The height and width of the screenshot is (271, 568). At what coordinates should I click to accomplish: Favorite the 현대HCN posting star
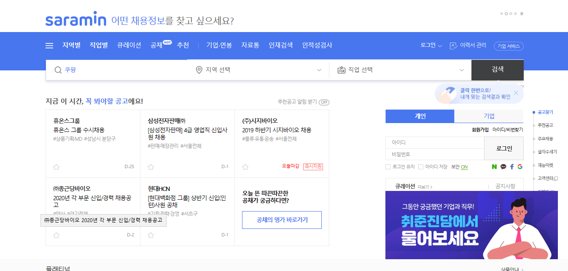click(151, 235)
